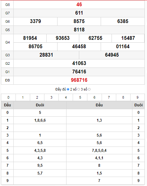The height and width of the screenshot is (186, 147).
Task: Select G6 number 3379
Action: 35,21
